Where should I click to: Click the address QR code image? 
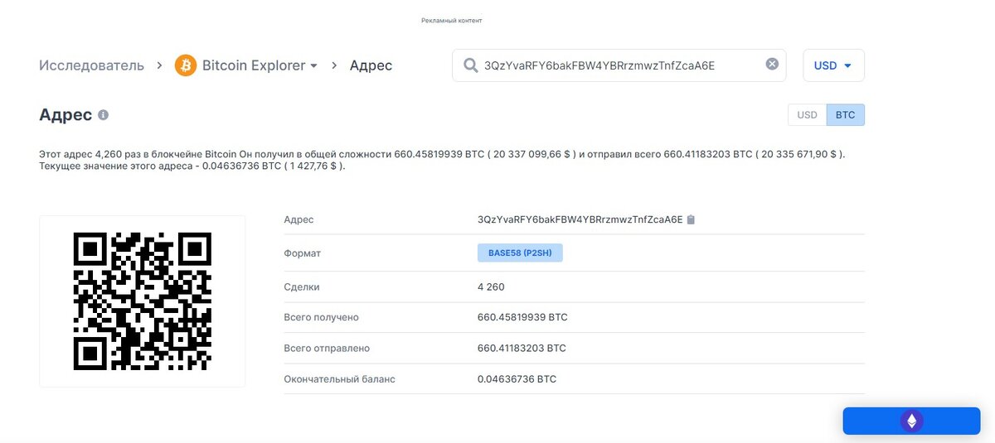[142, 301]
